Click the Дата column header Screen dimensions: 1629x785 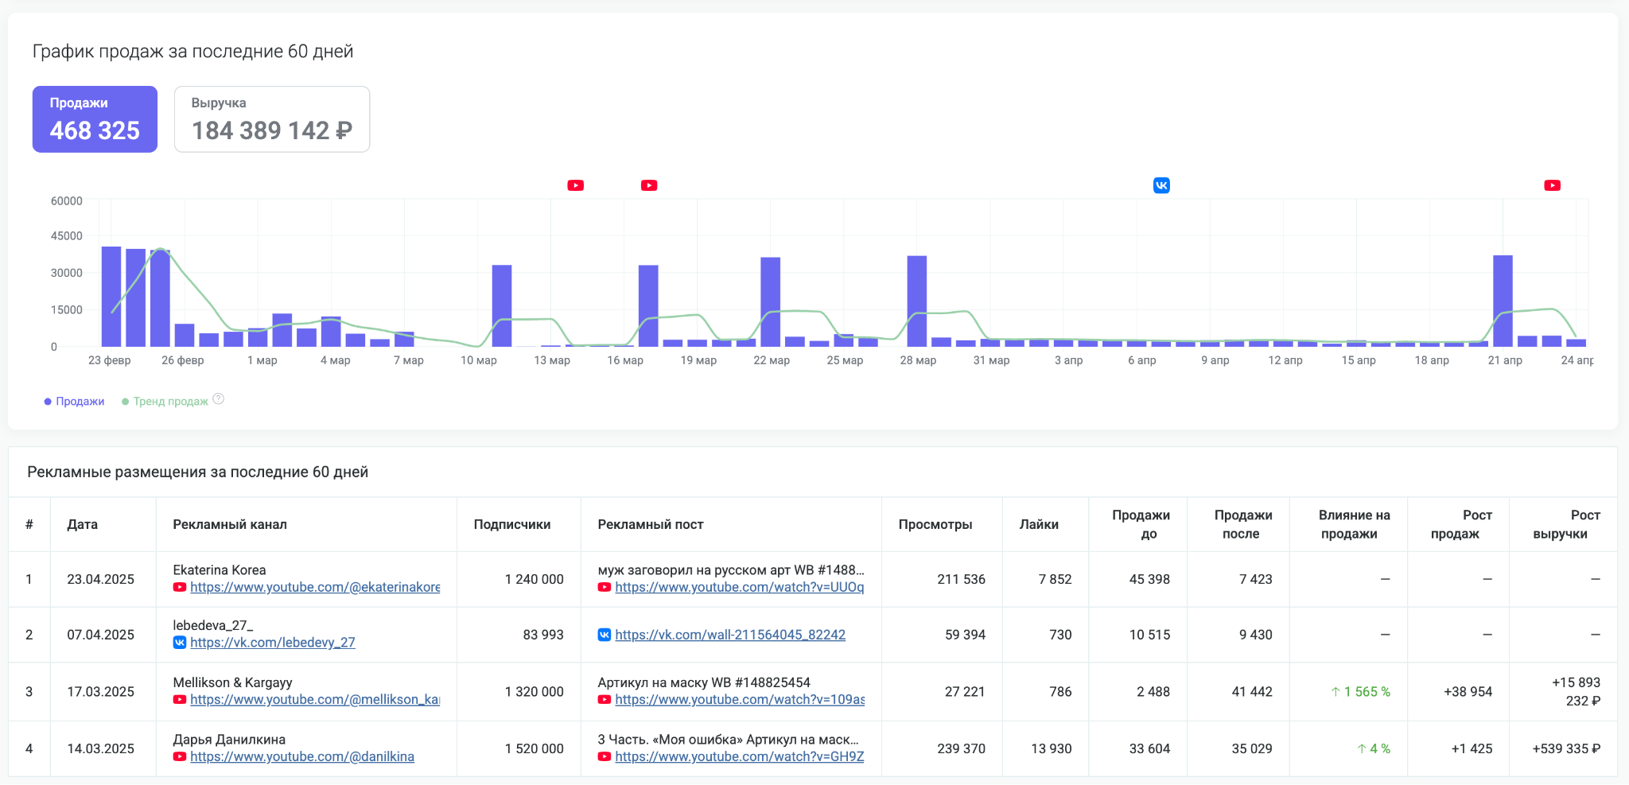point(83,524)
